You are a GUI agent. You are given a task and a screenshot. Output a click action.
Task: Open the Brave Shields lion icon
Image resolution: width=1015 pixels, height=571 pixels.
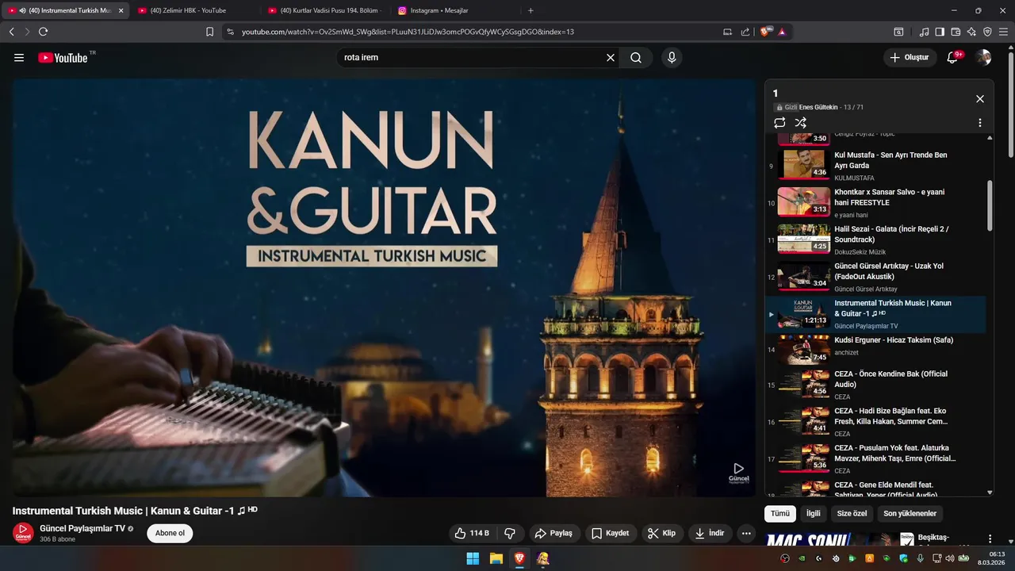[765, 32]
